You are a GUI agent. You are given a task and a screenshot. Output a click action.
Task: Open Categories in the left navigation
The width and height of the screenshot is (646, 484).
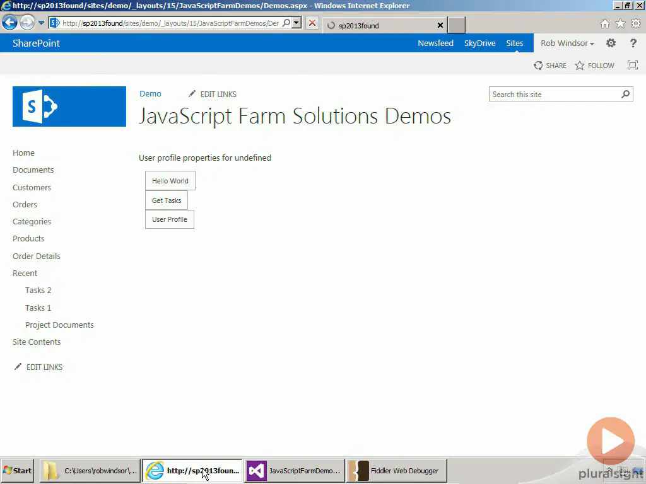tap(32, 221)
